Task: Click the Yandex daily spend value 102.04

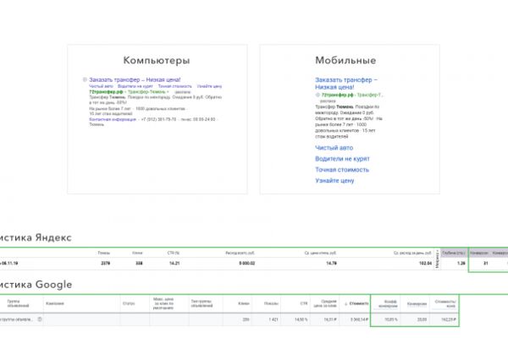Action: point(425,264)
